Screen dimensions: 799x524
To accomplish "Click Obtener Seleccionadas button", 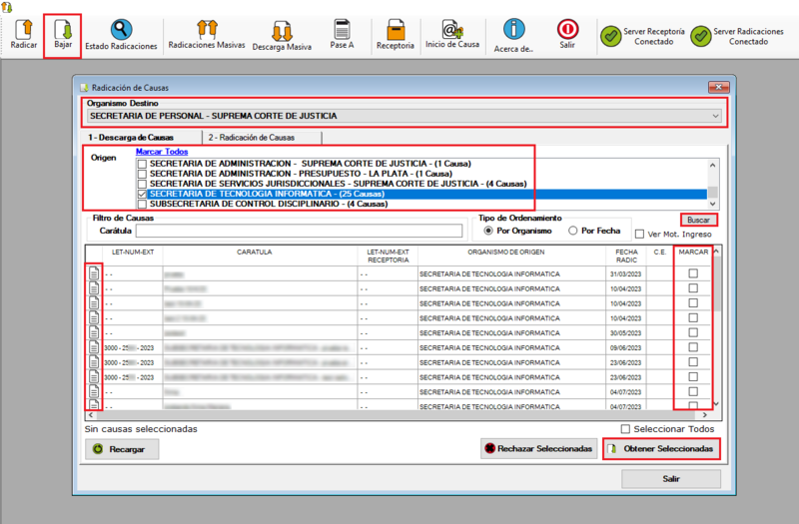I will (x=661, y=448).
